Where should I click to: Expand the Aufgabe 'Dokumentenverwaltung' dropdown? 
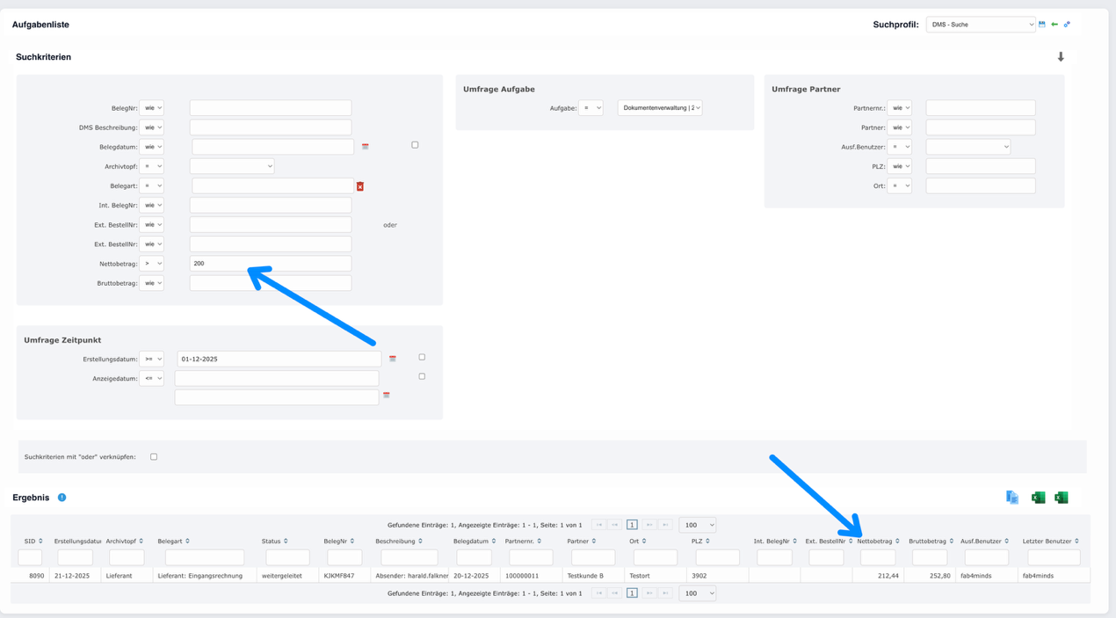659,108
